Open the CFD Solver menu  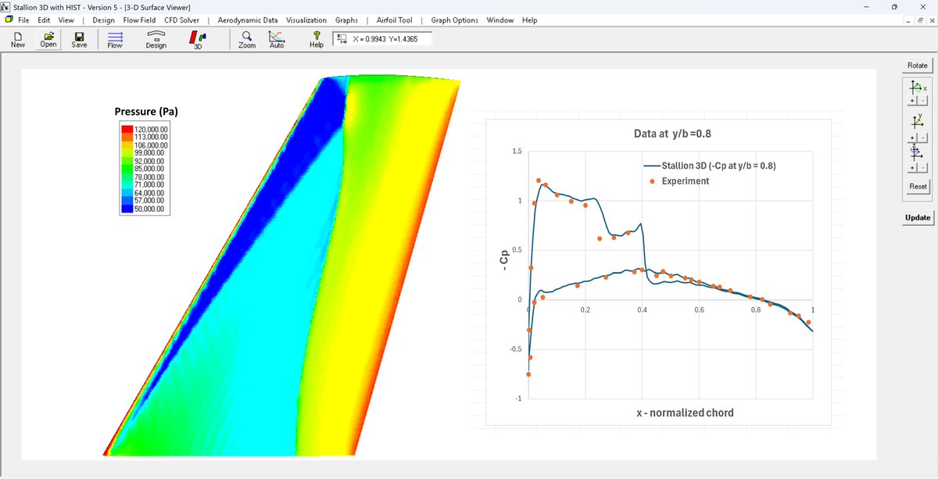point(181,20)
